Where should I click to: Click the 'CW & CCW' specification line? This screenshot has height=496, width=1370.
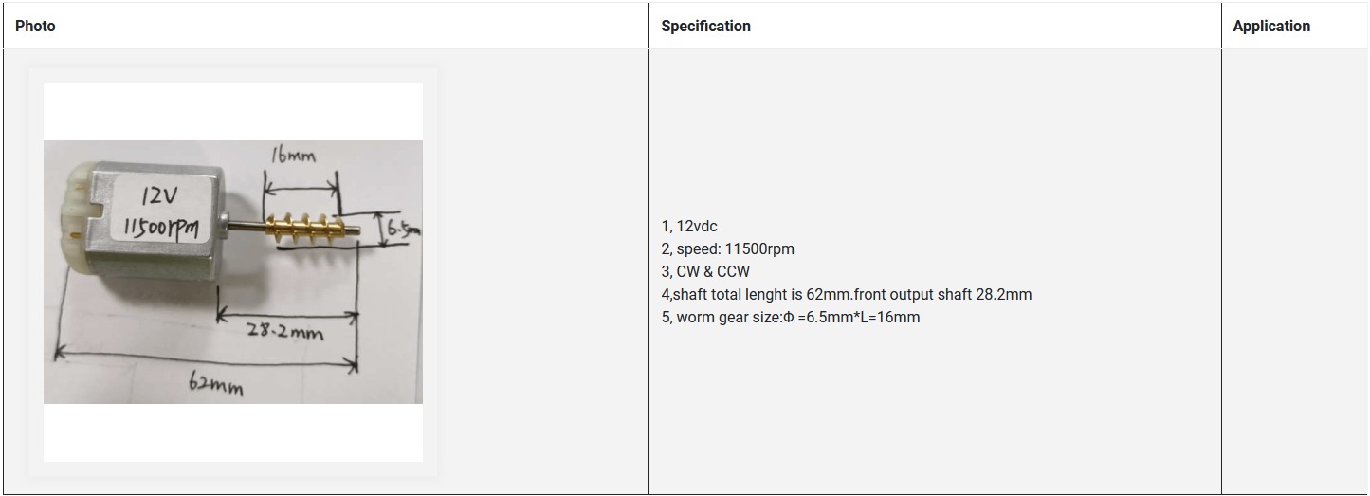[x=705, y=272]
